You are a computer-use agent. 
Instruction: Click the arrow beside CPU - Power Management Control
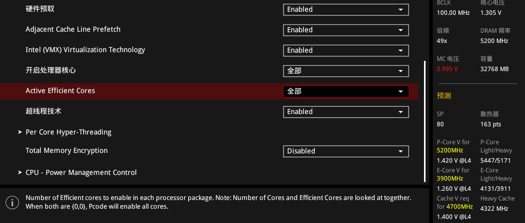pos(20,172)
